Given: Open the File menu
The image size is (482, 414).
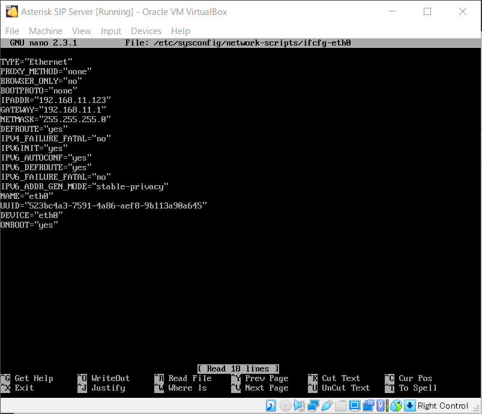Looking at the screenshot, I should coord(12,31).
